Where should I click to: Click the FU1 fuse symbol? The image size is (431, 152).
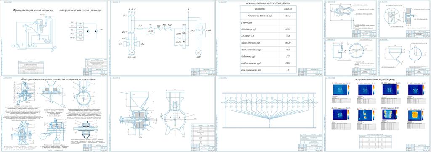click(x=140, y=28)
